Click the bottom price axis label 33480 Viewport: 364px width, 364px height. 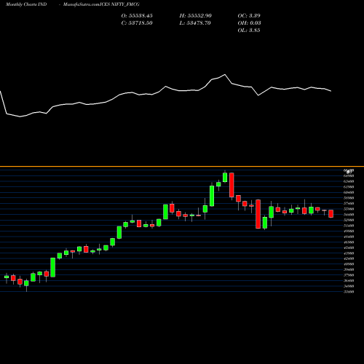pos(349,292)
